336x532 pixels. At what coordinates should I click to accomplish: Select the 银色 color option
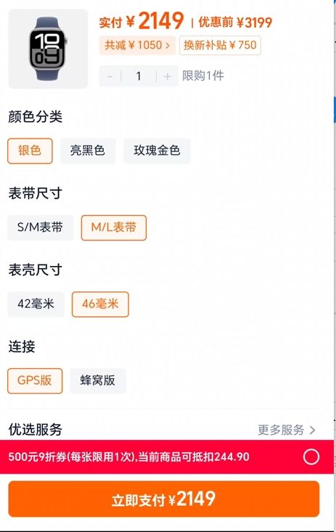click(x=30, y=151)
